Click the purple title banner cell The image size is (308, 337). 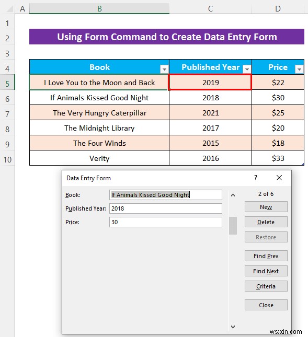click(167, 37)
